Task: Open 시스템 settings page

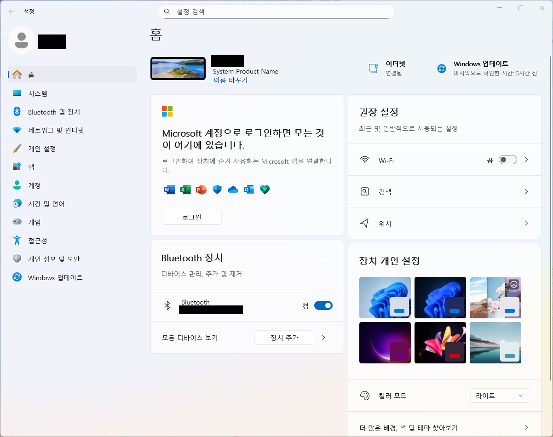Action: click(72, 93)
